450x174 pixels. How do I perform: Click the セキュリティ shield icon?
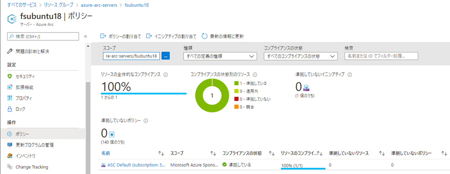[10, 76]
